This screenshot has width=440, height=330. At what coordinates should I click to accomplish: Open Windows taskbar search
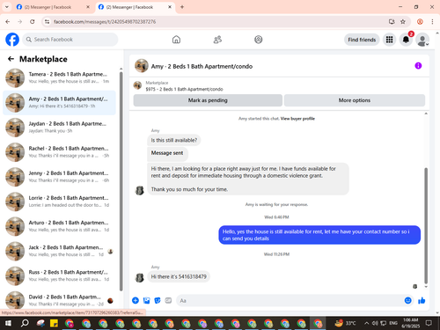click(x=25, y=323)
